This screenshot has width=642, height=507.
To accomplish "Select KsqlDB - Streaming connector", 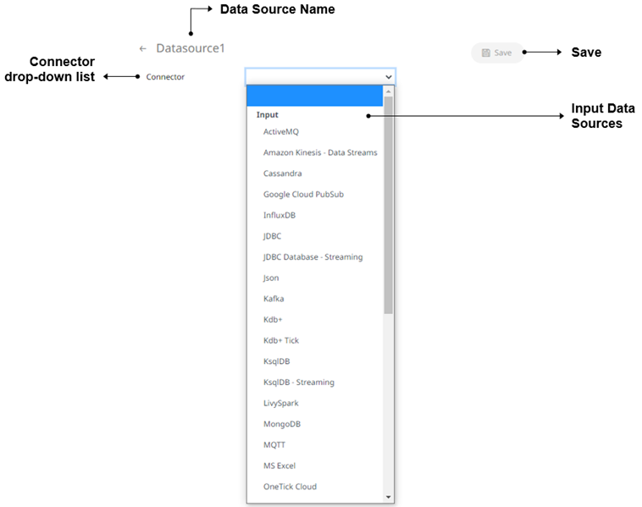I will 298,382.
